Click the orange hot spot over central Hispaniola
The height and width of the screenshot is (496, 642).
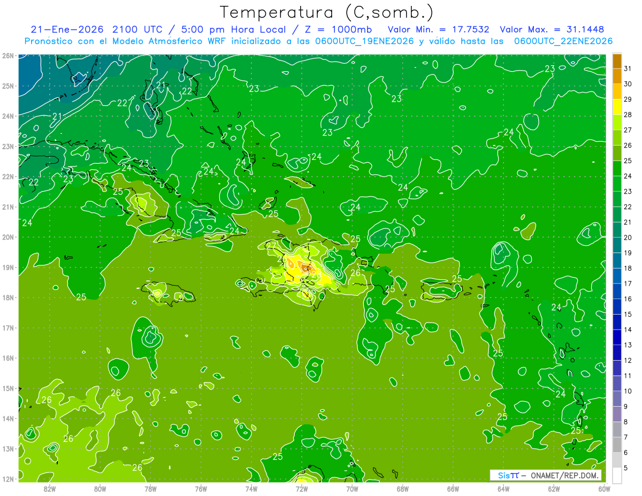[305, 268]
